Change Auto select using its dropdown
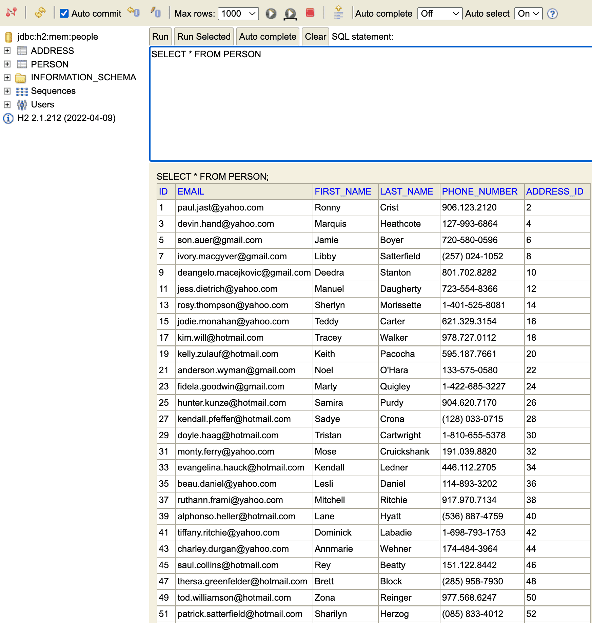Image resolution: width=592 pixels, height=623 pixels. tap(528, 14)
